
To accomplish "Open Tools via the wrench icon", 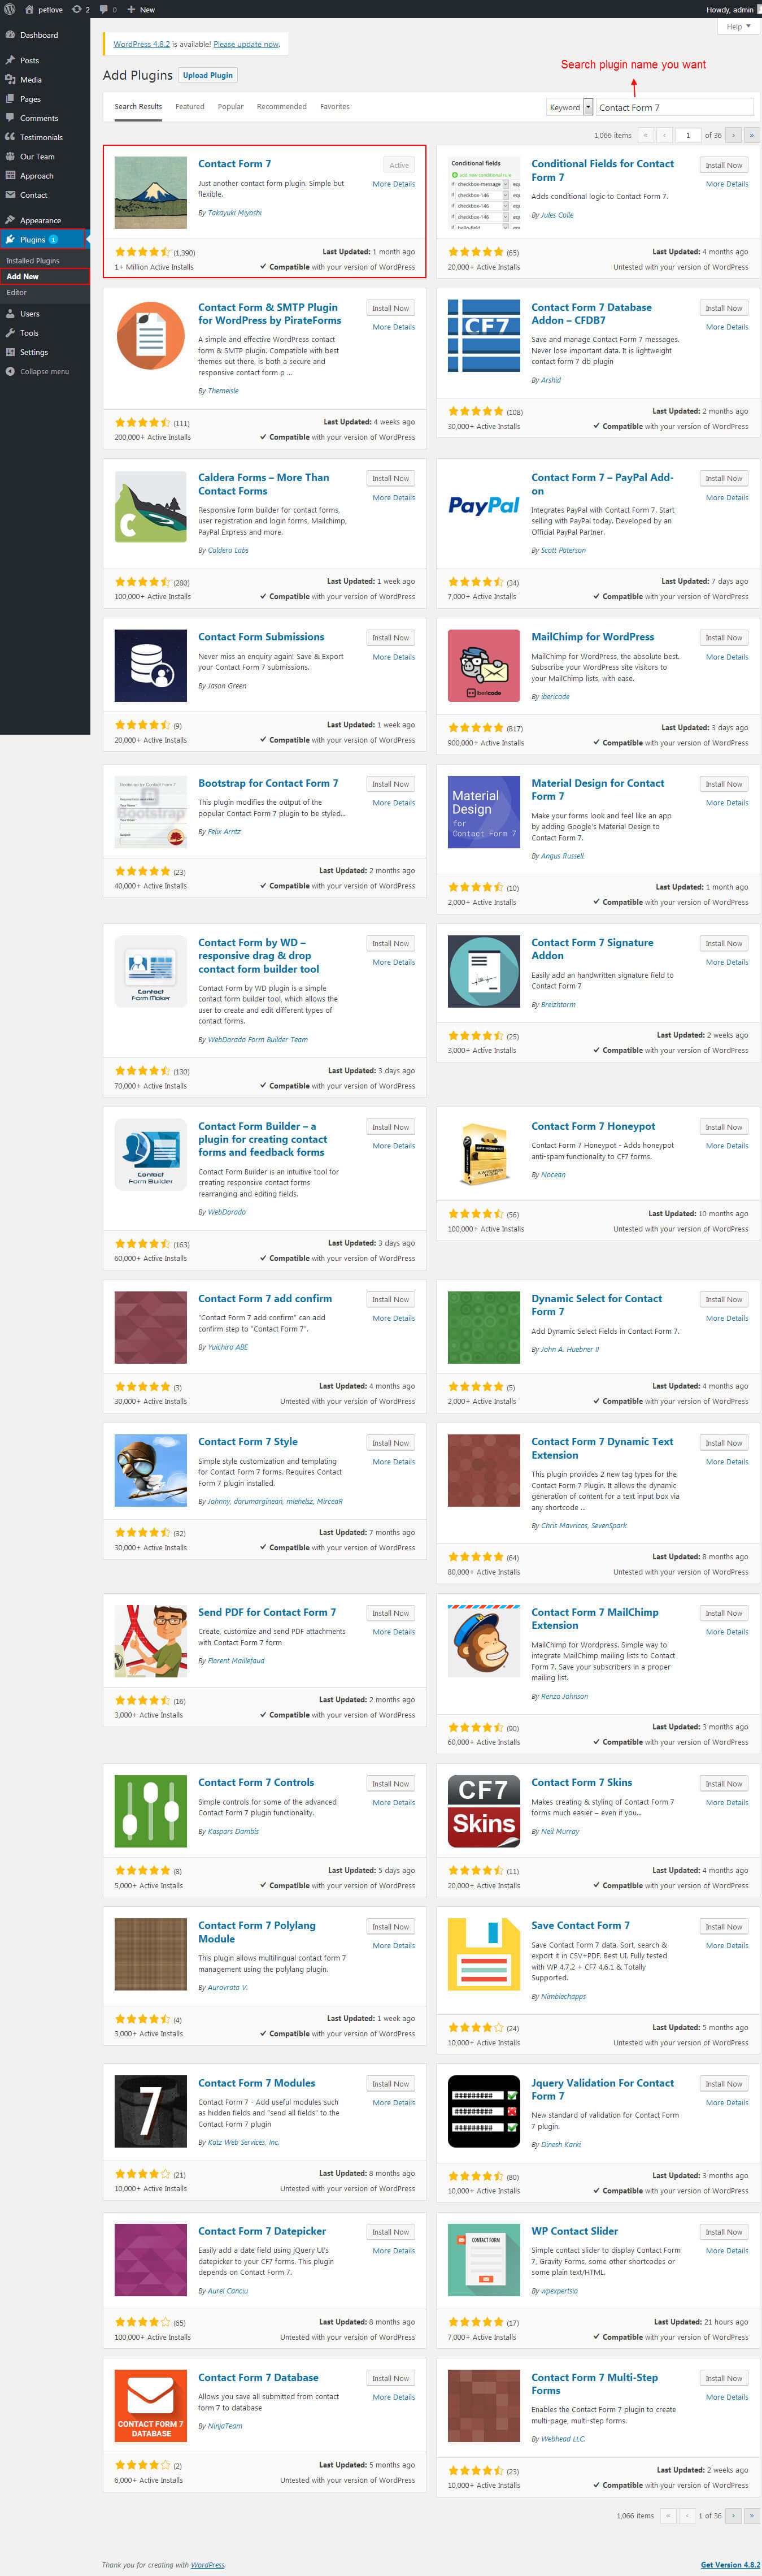I will click(10, 332).
